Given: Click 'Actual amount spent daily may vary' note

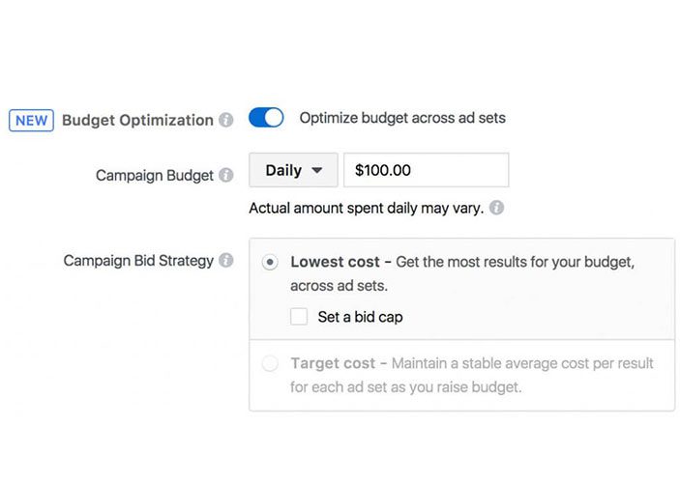Looking at the screenshot, I should pos(366,208).
